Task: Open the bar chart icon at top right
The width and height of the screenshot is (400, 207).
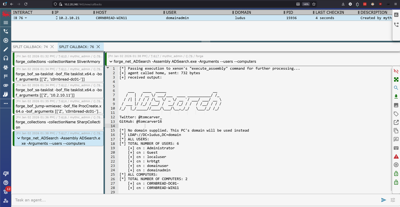Action: point(396,15)
